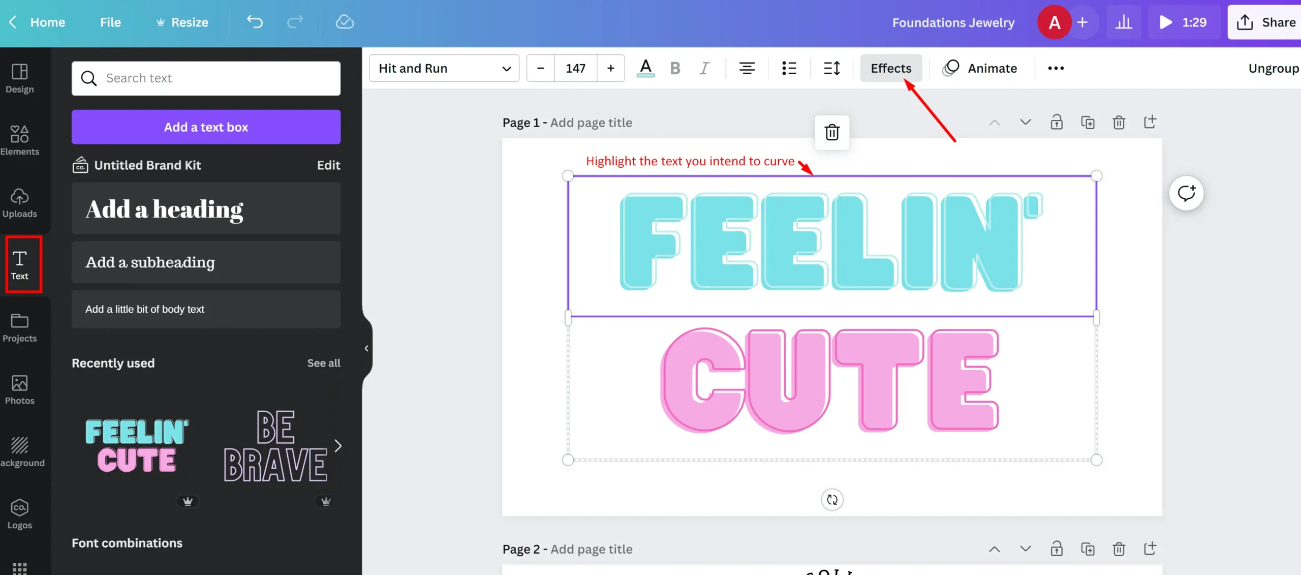Click the File menu item
The image size is (1301, 575).
110,21
